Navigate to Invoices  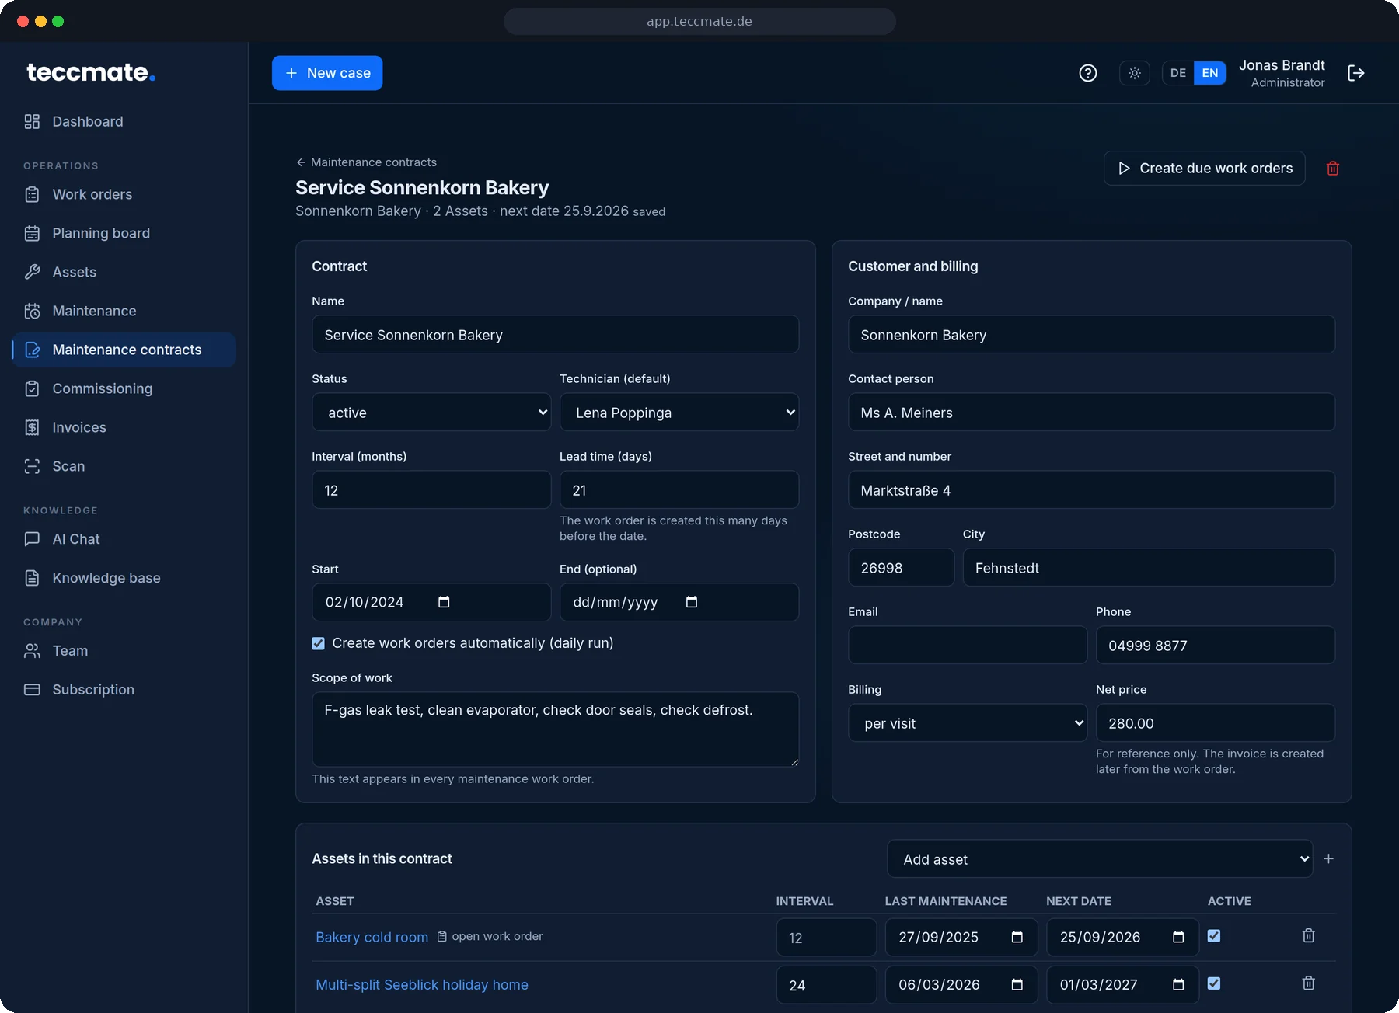click(x=124, y=427)
